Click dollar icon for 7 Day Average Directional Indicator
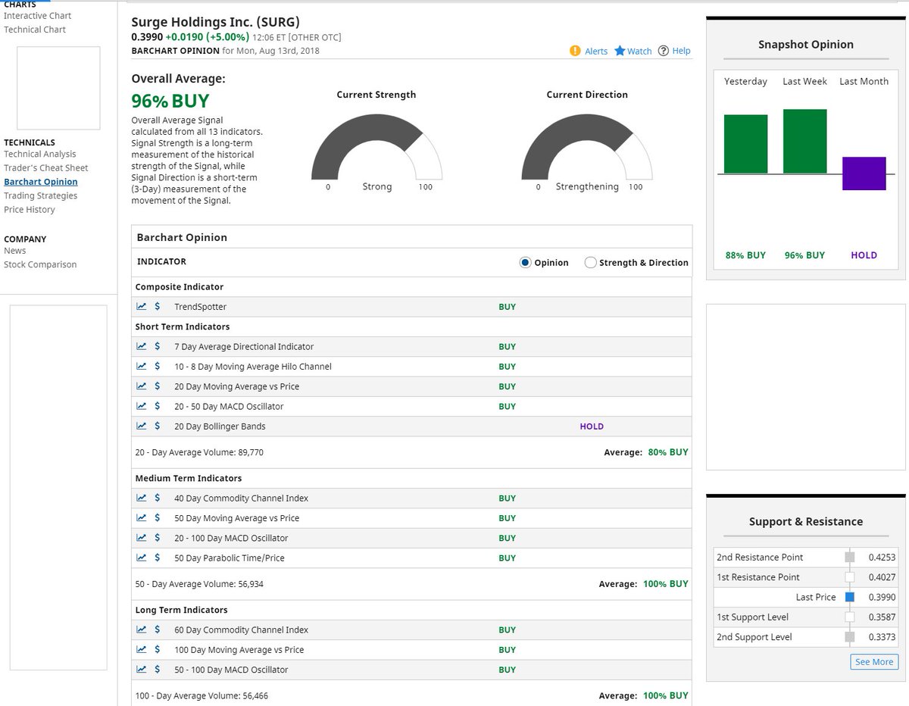 pyautogui.click(x=158, y=346)
